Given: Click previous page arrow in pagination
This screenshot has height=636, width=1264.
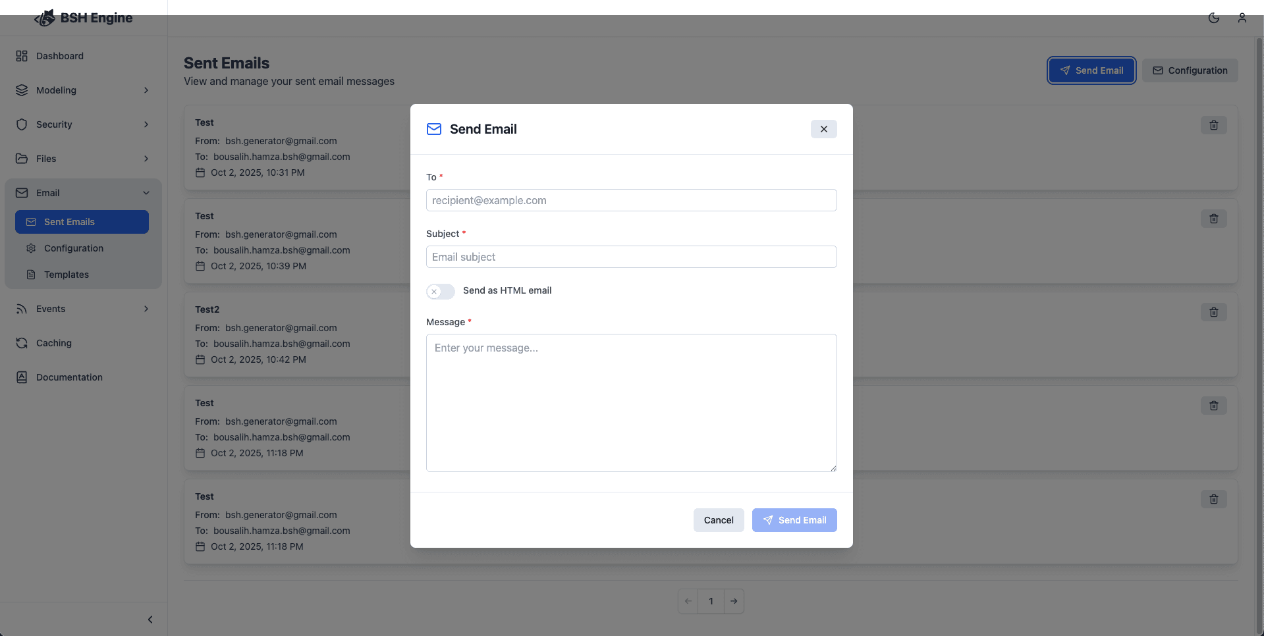Looking at the screenshot, I should click(x=688, y=601).
